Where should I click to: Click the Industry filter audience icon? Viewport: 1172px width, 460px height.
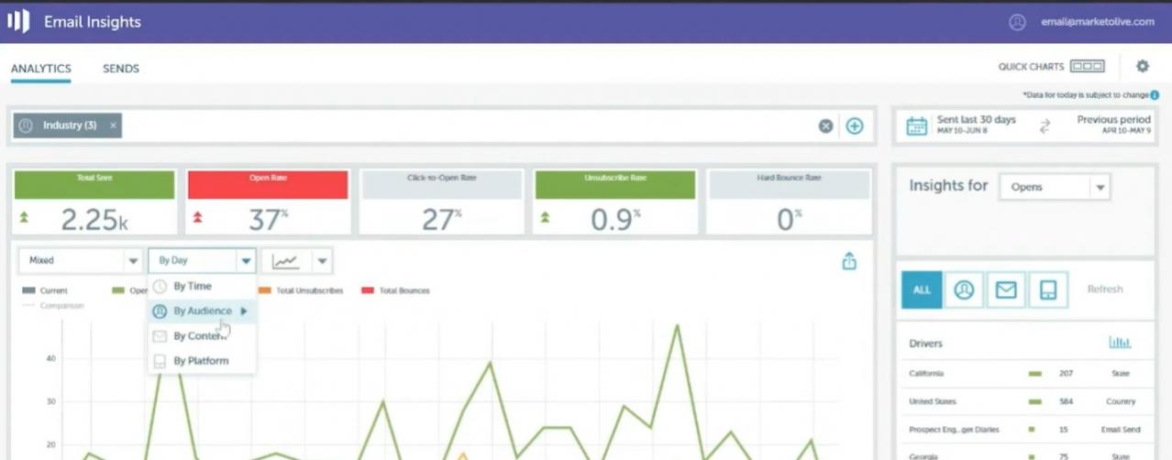[x=26, y=126]
